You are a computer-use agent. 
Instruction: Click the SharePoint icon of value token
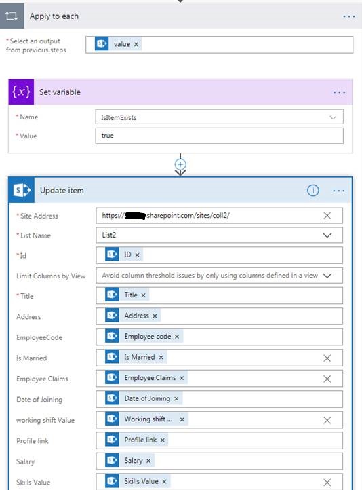[102, 43]
